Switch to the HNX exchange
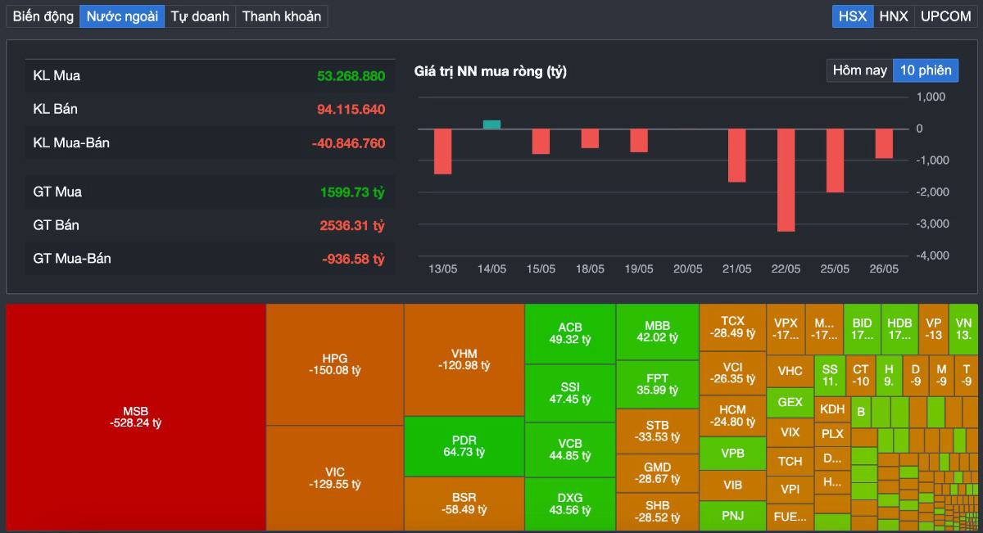 pos(894,16)
